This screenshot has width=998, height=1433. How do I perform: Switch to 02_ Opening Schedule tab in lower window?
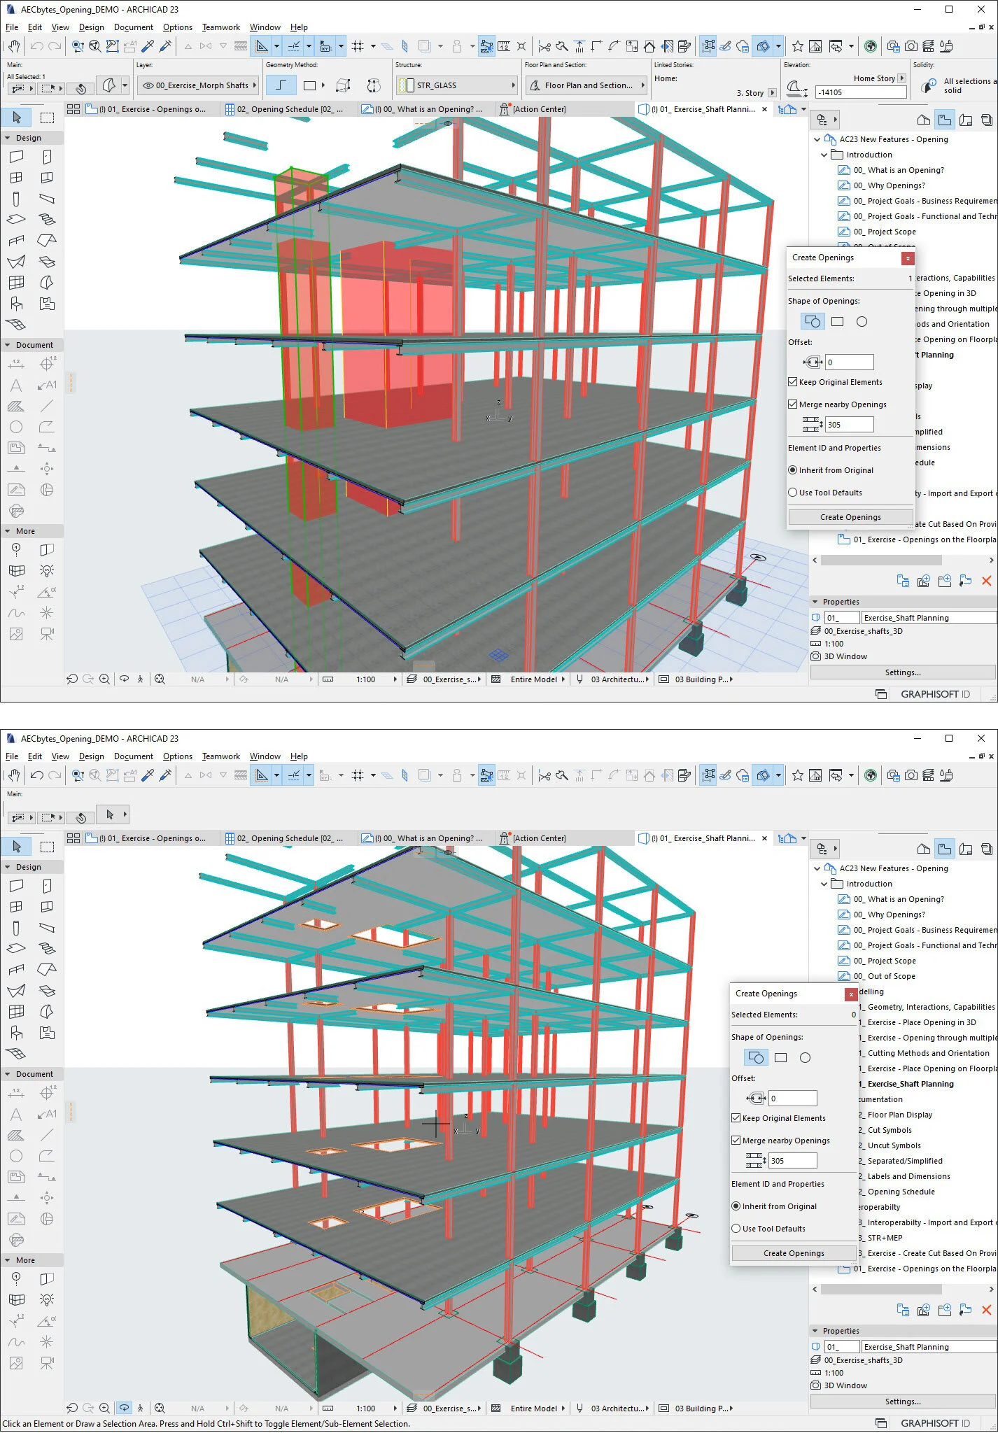click(287, 838)
